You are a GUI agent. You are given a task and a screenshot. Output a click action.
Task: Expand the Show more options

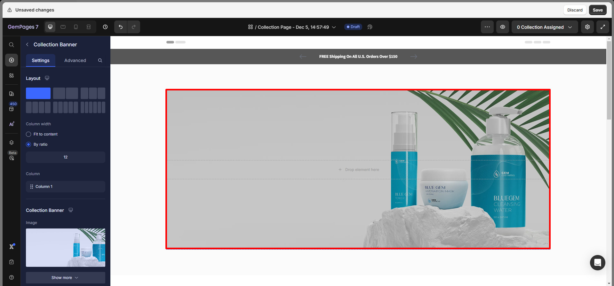tap(65, 278)
